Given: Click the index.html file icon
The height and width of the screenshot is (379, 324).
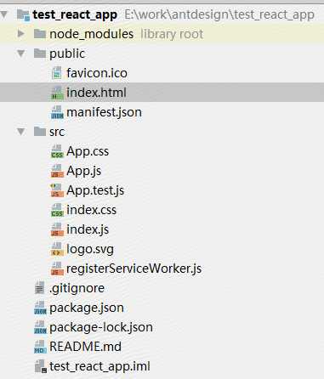Looking at the screenshot, I should tap(57, 93).
